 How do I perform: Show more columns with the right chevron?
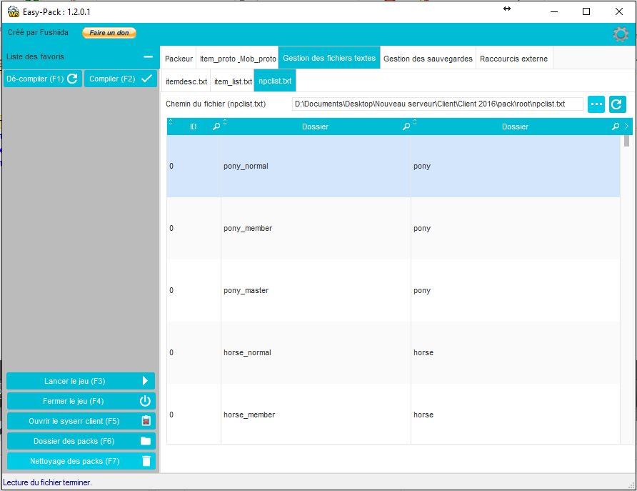[x=626, y=127]
